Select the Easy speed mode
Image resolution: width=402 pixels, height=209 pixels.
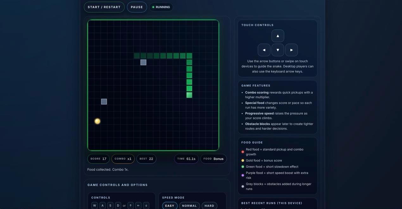point(170,206)
